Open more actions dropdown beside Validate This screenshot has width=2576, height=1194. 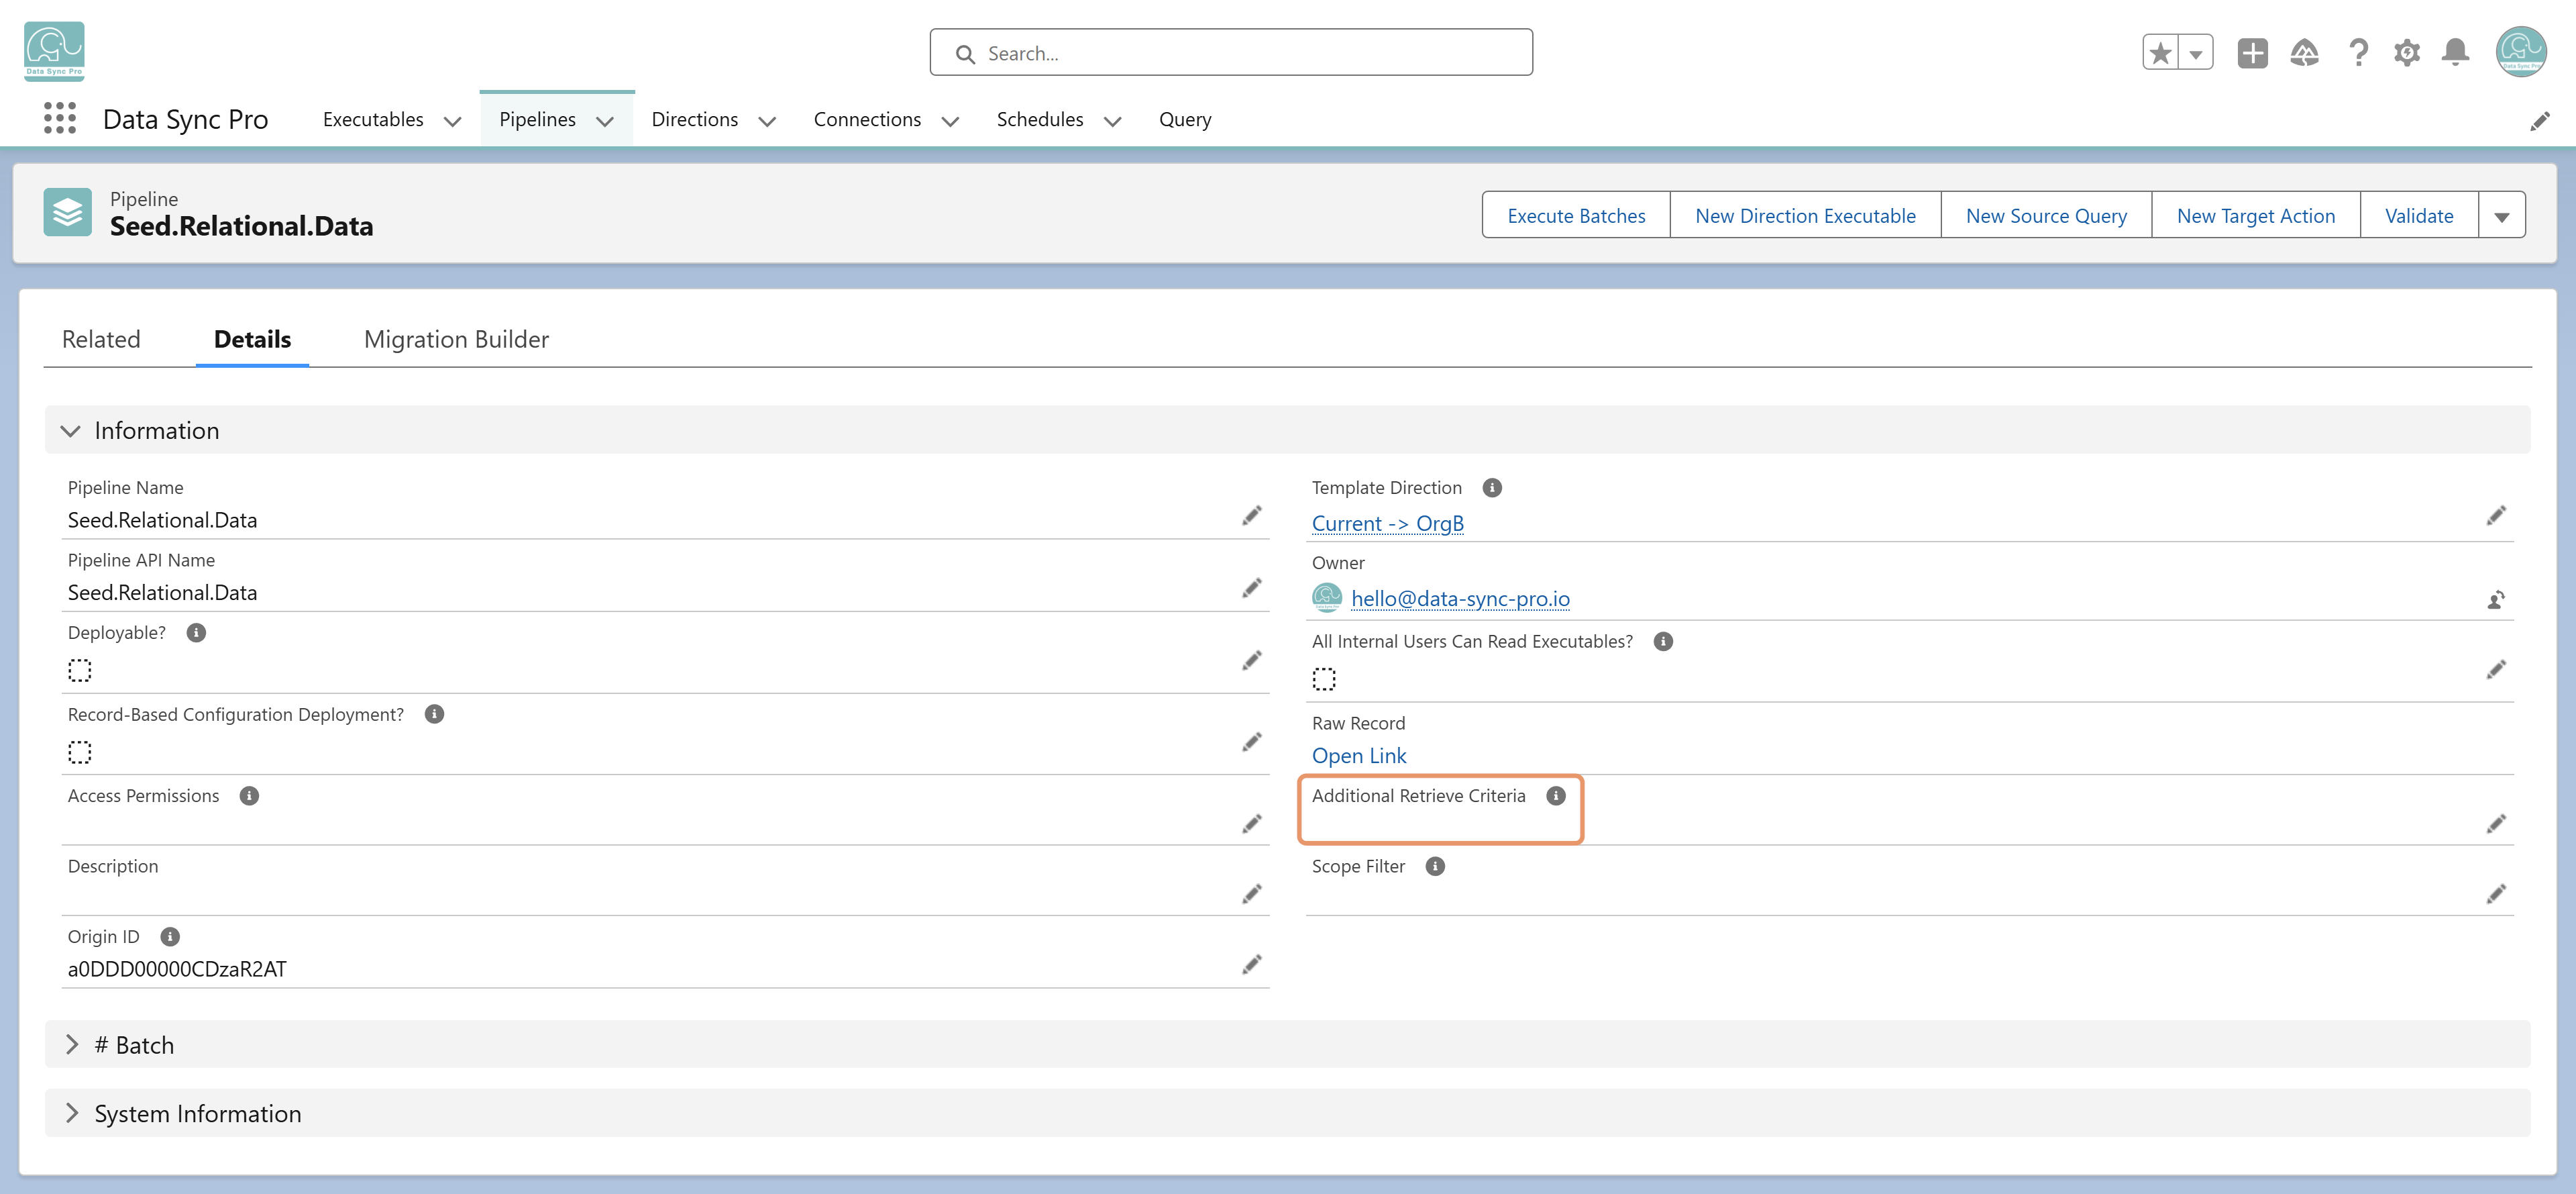(2502, 215)
